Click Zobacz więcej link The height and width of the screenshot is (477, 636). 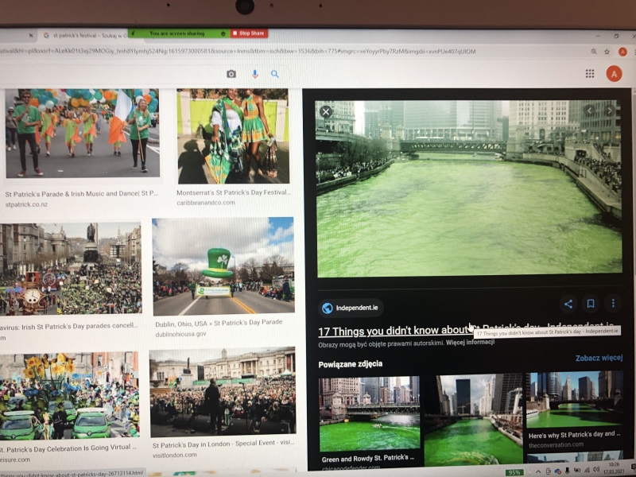(599, 358)
